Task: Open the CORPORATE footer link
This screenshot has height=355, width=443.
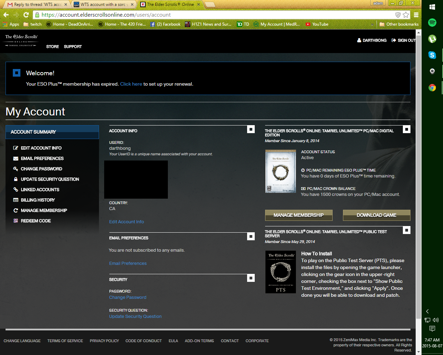Action: (x=257, y=341)
